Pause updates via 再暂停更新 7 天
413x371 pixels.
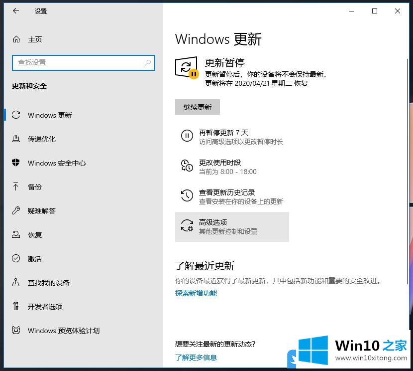pos(232,137)
